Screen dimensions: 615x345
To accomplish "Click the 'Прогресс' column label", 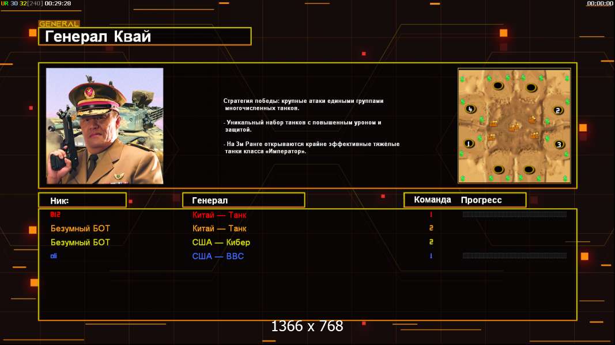I will click(x=481, y=200).
